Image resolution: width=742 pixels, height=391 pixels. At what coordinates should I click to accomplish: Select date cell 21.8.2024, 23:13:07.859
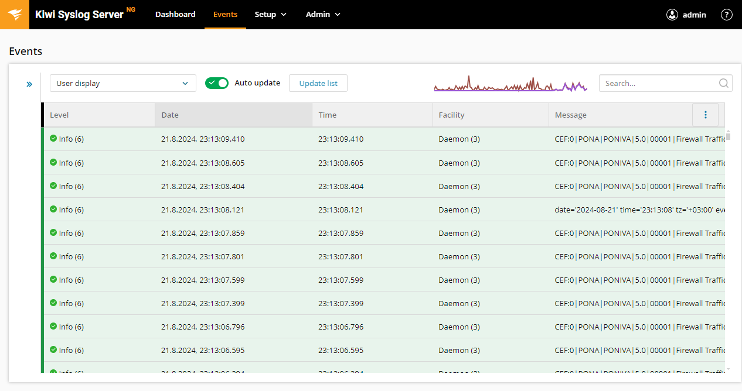coord(203,233)
